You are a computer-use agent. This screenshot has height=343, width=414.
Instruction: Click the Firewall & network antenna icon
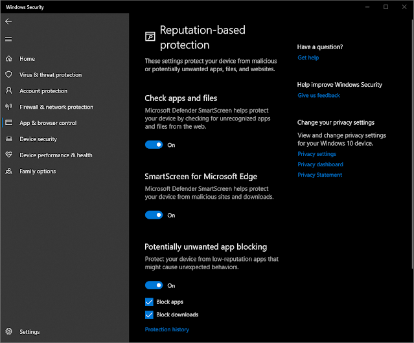[8, 107]
